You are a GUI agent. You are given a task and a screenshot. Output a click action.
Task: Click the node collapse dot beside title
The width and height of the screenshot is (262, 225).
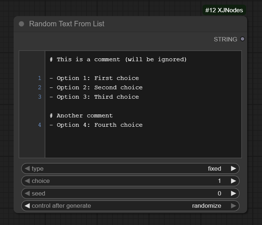point(21,24)
